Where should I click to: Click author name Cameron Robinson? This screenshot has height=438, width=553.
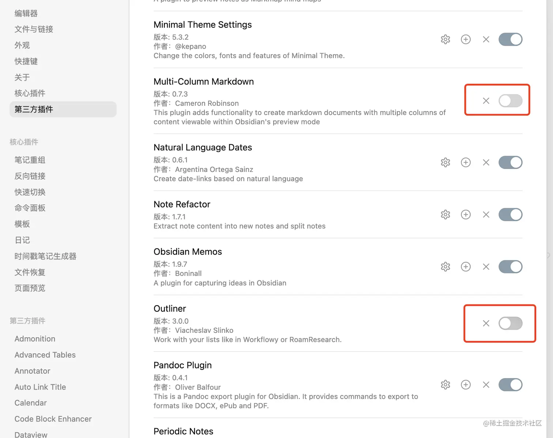[x=207, y=103]
